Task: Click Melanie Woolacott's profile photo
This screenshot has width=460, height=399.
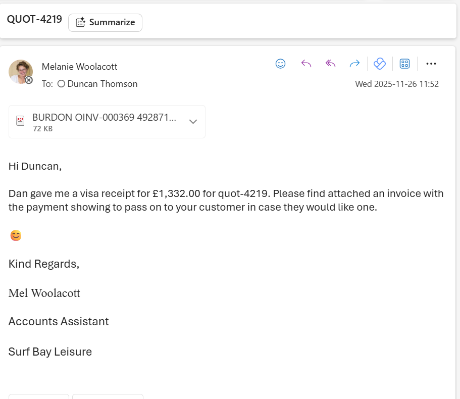Action: click(x=20, y=71)
